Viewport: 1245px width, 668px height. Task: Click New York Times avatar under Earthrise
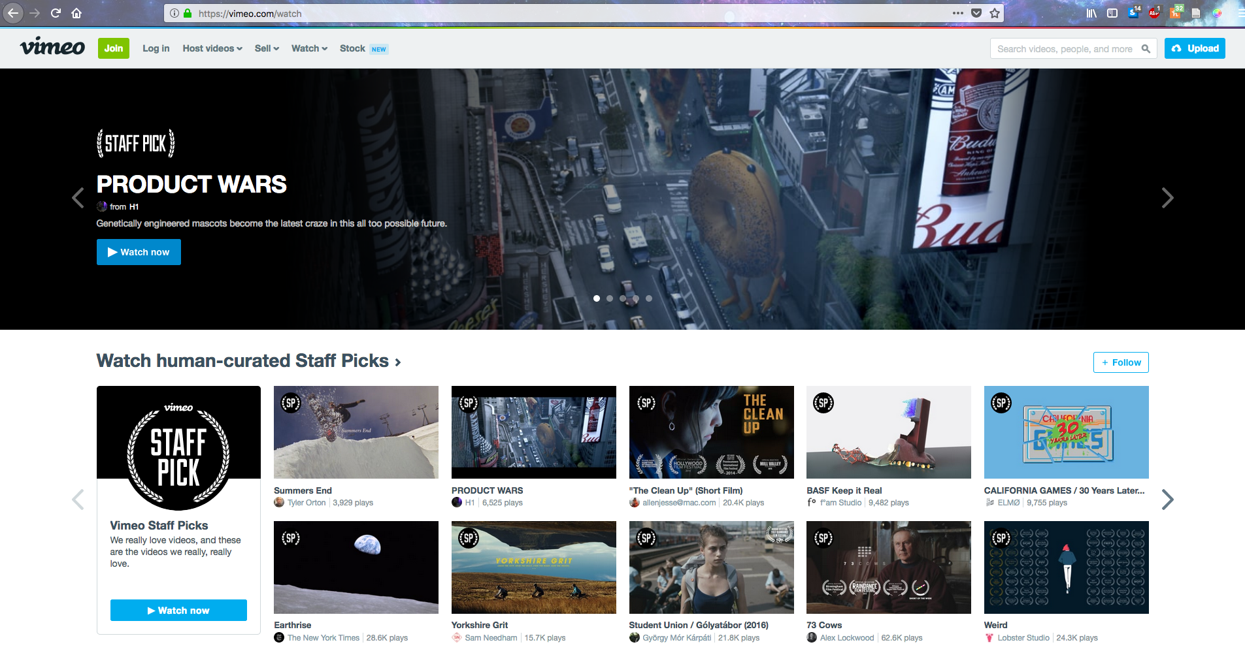[x=279, y=637]
